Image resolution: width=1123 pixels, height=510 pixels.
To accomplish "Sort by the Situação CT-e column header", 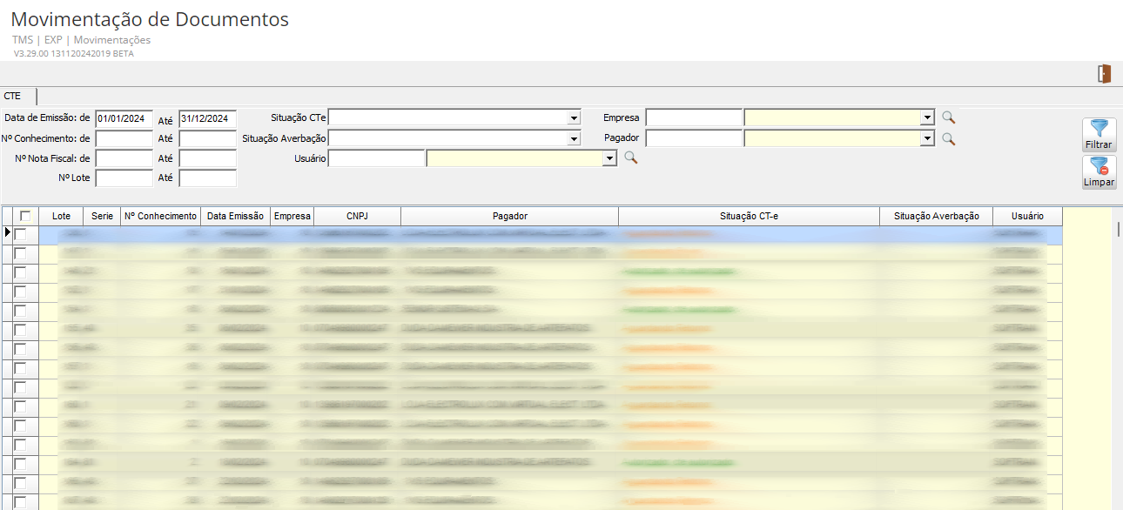I will click(x=749, y=216).
